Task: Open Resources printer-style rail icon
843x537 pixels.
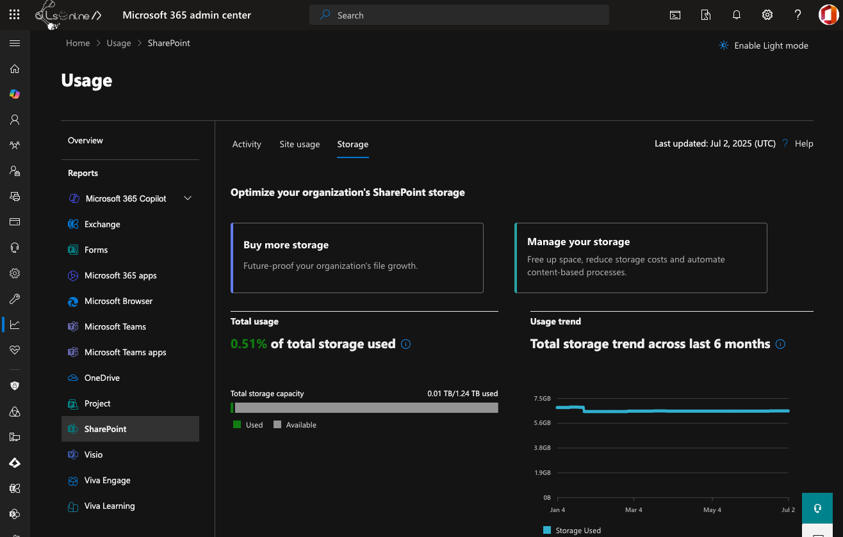Action: point(15,196)
